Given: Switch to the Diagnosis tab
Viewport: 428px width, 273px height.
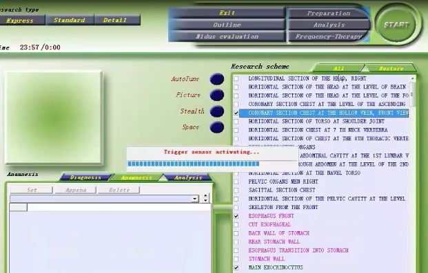Looking at the screenshot, I should 85,177.
